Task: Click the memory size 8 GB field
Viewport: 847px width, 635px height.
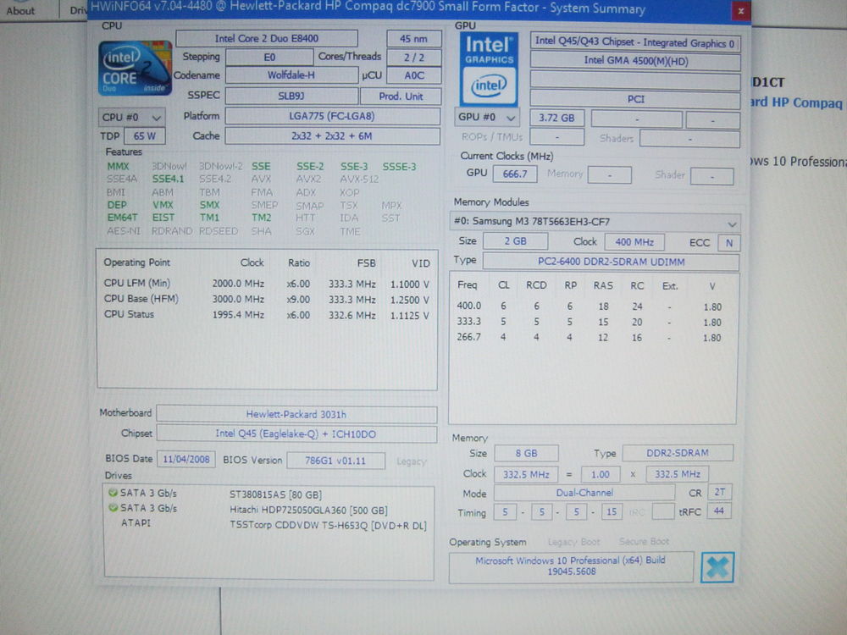Action: click(526, 453)
